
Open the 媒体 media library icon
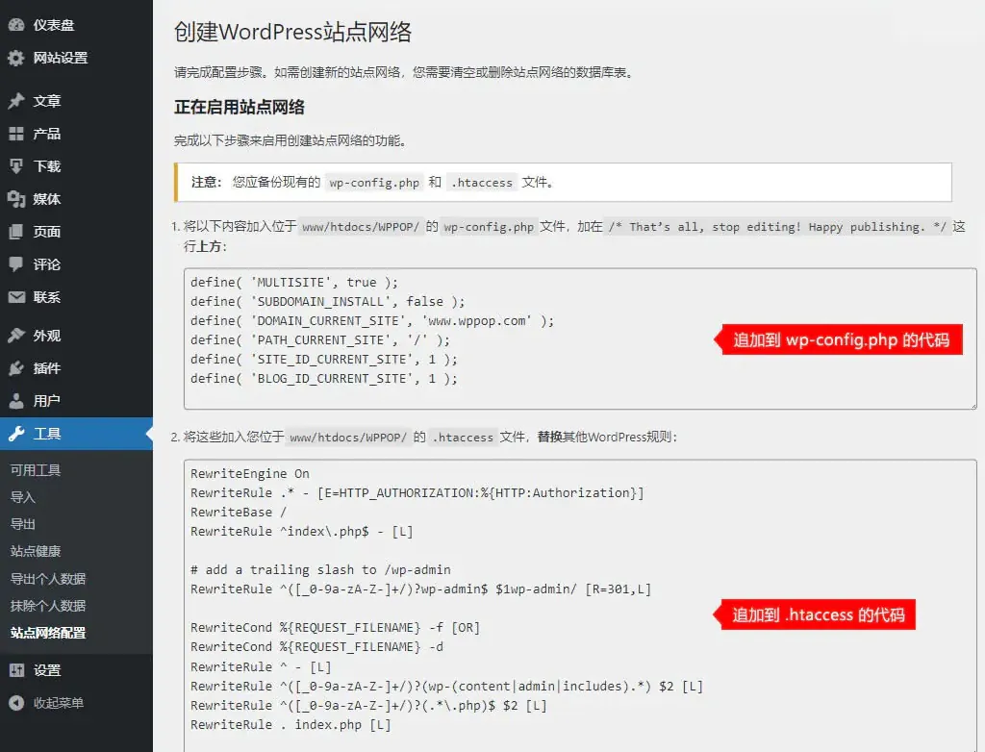click(14, 199)
